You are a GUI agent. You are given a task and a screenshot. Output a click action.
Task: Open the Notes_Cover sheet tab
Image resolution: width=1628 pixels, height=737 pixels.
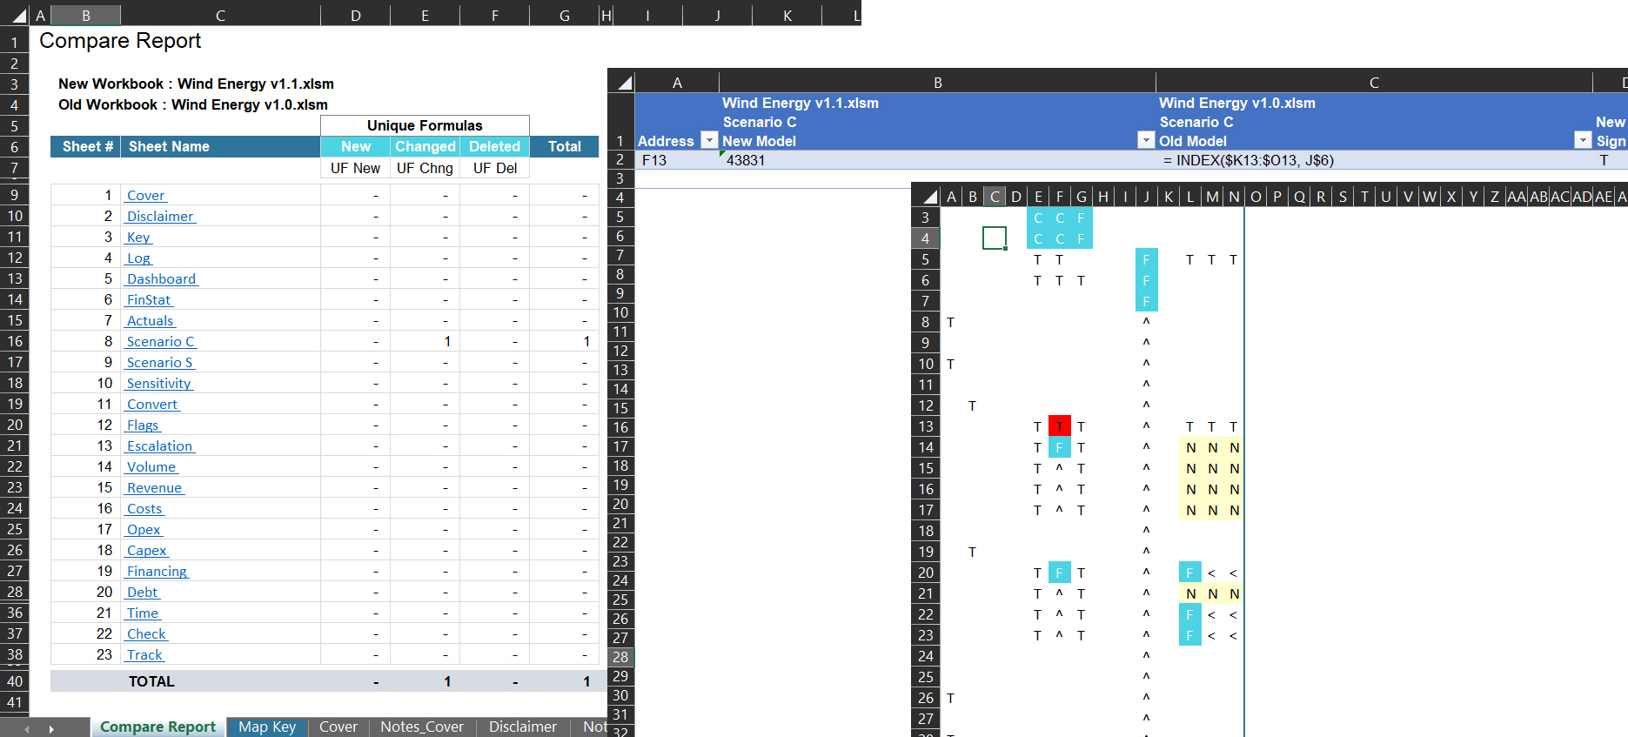421,727
